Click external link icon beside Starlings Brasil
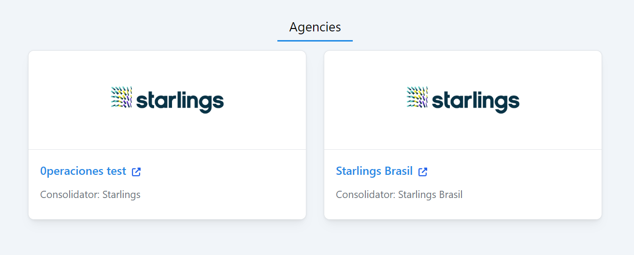This screenshot has height=255, width=634. [x=423, y=171]
